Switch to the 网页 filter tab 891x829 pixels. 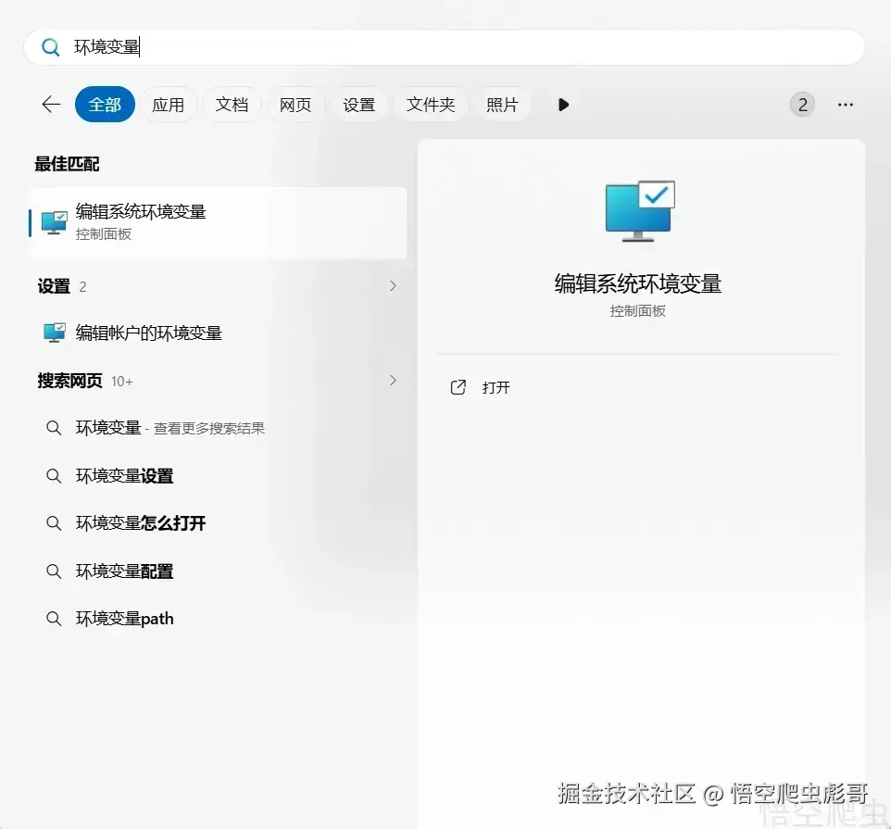295,105
